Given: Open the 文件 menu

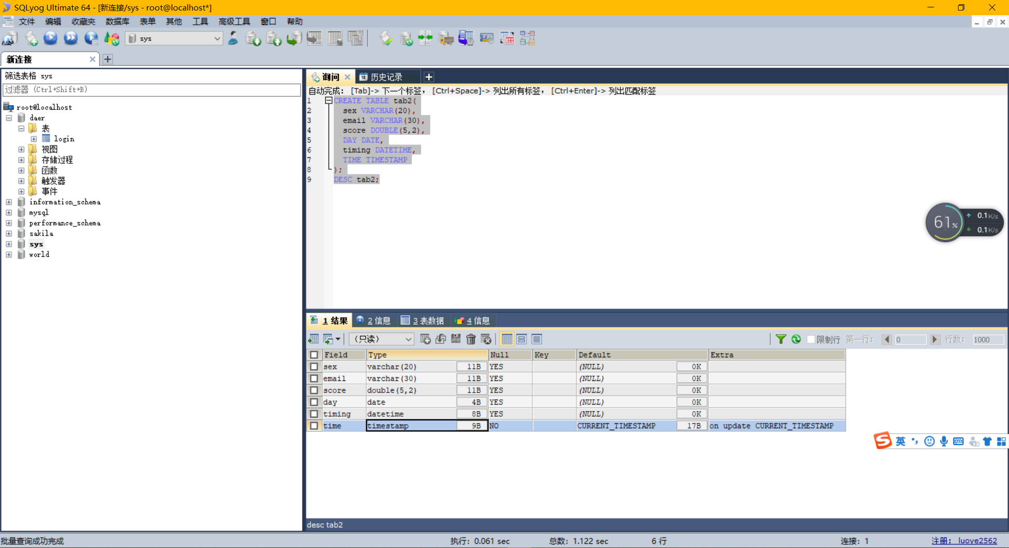Looking at the screenshot, I should (x=27, y=22).
